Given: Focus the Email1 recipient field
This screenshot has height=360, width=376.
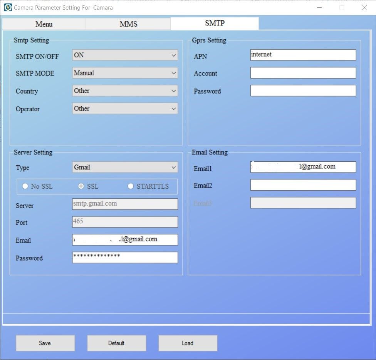Looking at the screenshot, I should click(x=303, y=167).
